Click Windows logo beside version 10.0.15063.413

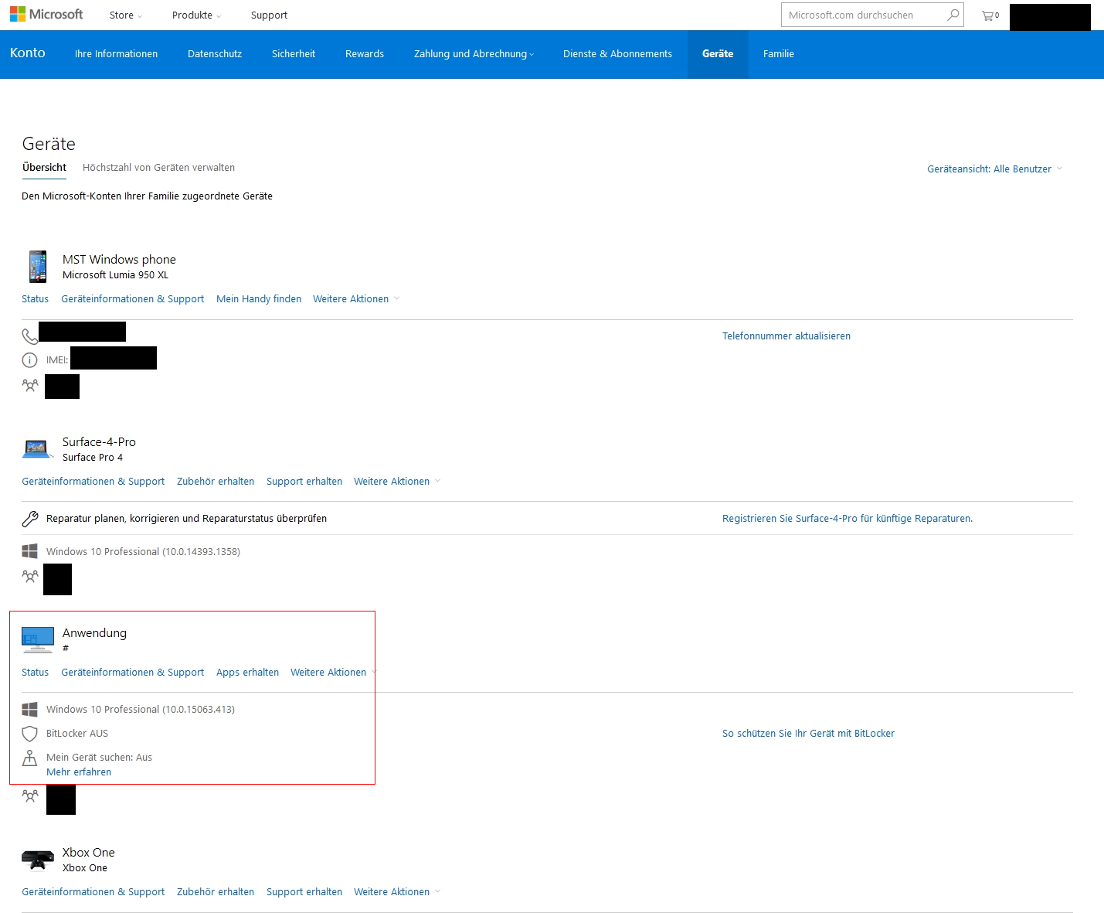point(30,709)
